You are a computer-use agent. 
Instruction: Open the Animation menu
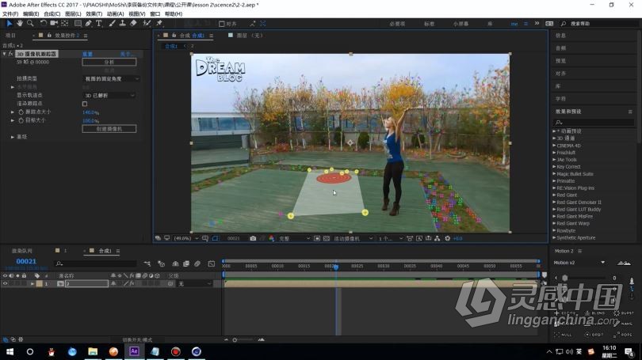[115, 14]
